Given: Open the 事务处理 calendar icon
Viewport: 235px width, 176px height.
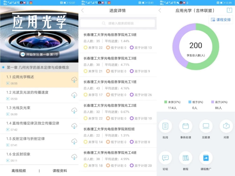Looking at the screenshot, I should point(186,126).
